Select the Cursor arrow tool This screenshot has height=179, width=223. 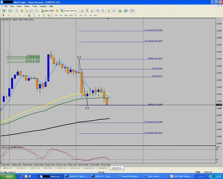click(4, 15)
